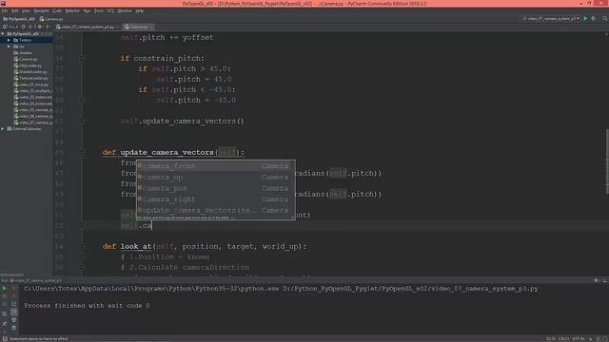This screenshot has height=342, width=609.
Task: Fold the look_at method in gutter
Action: click(x=82, y=247)
